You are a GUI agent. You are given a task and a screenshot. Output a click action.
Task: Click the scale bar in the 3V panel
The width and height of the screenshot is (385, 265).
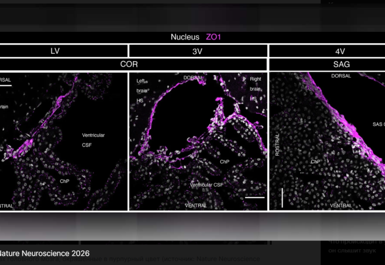pos(255,197)
